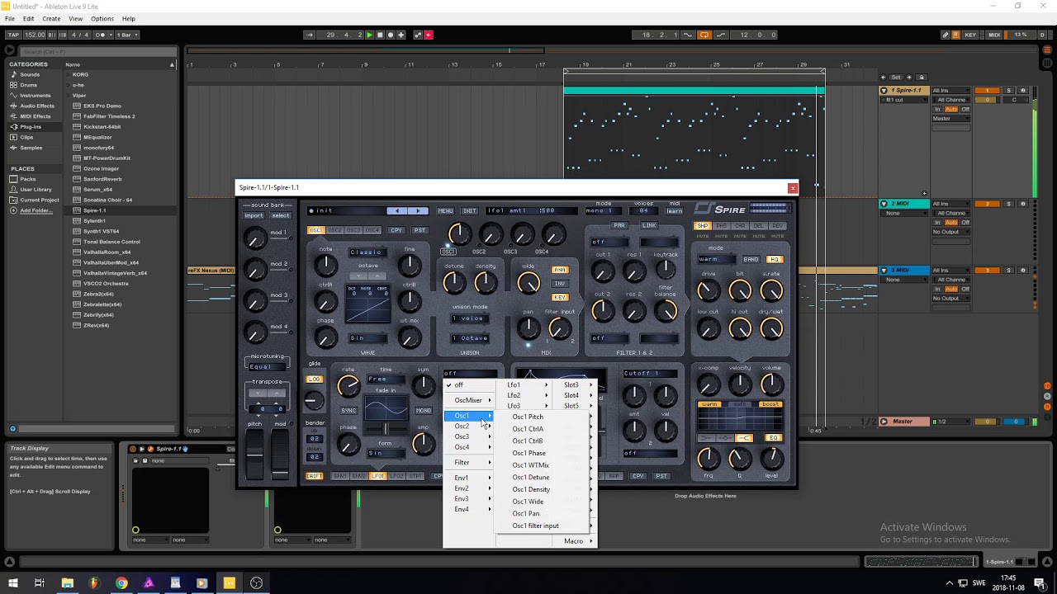This screenshot has width=1057, height=594.
Task: Click Spire INIT button
Action: point(470,210)
